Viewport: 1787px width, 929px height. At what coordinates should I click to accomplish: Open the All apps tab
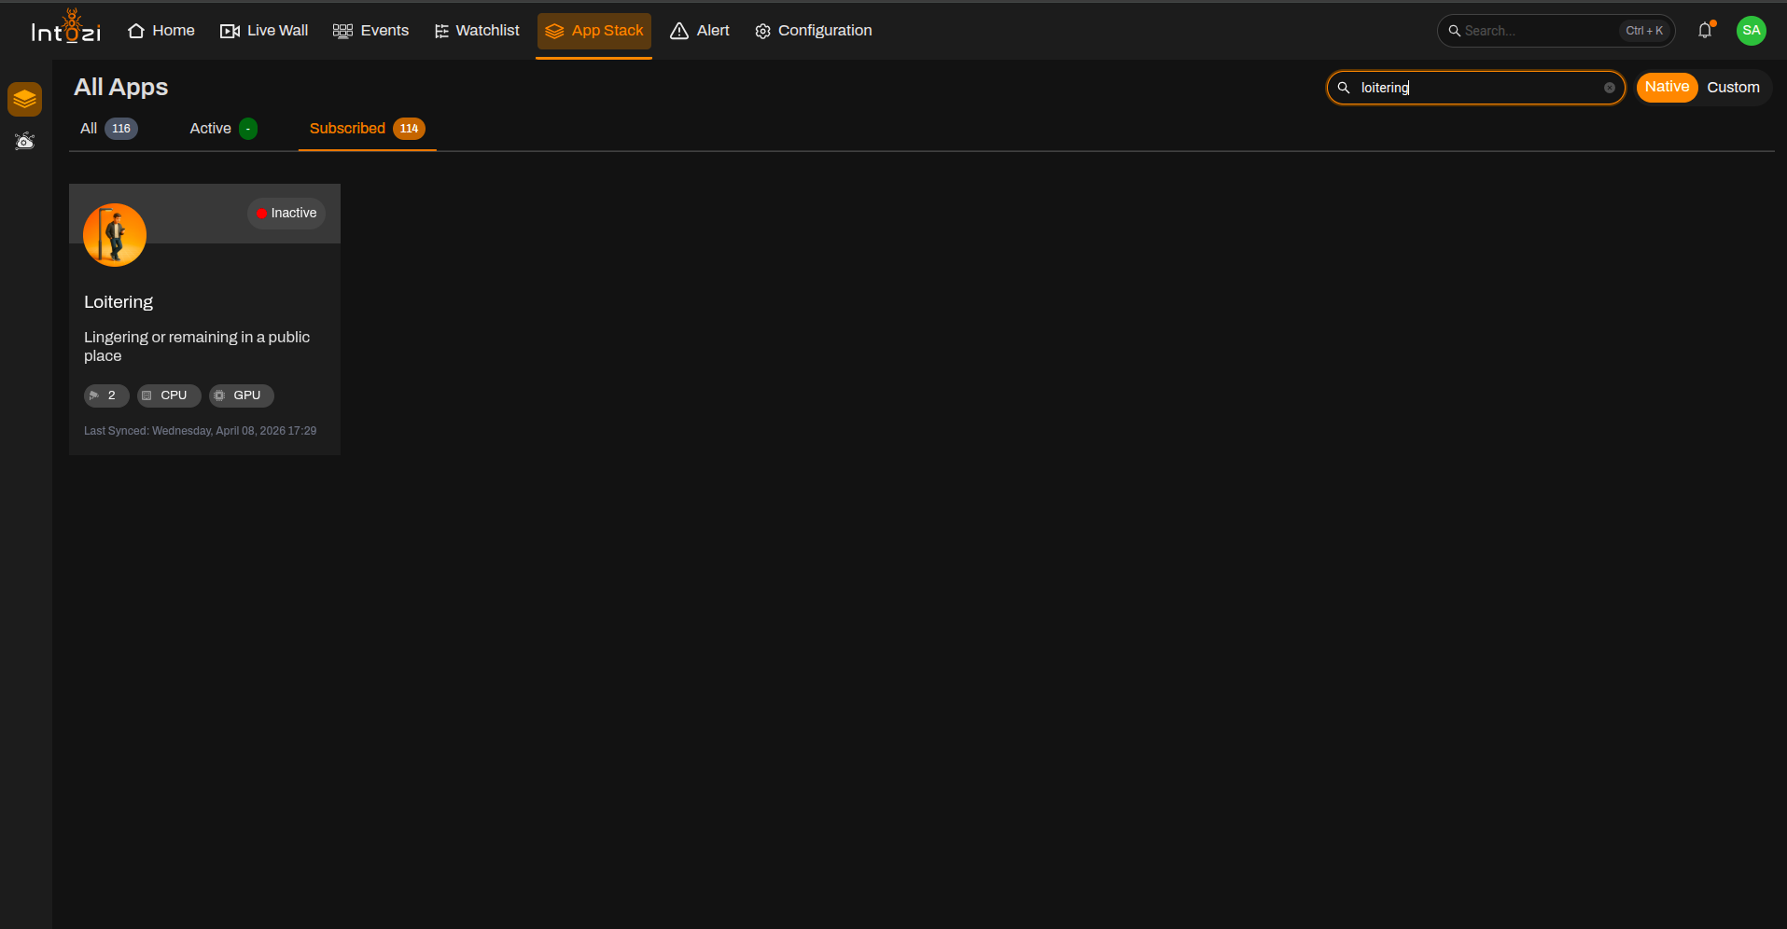click(x=108, y=129)
